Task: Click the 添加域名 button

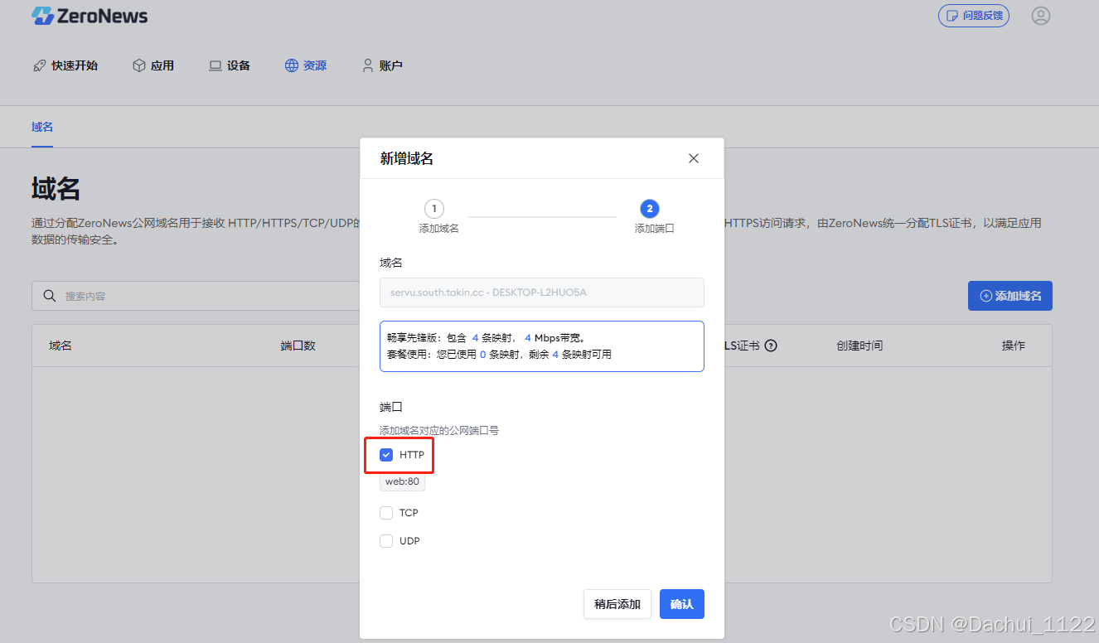Action: point(1010,296)
